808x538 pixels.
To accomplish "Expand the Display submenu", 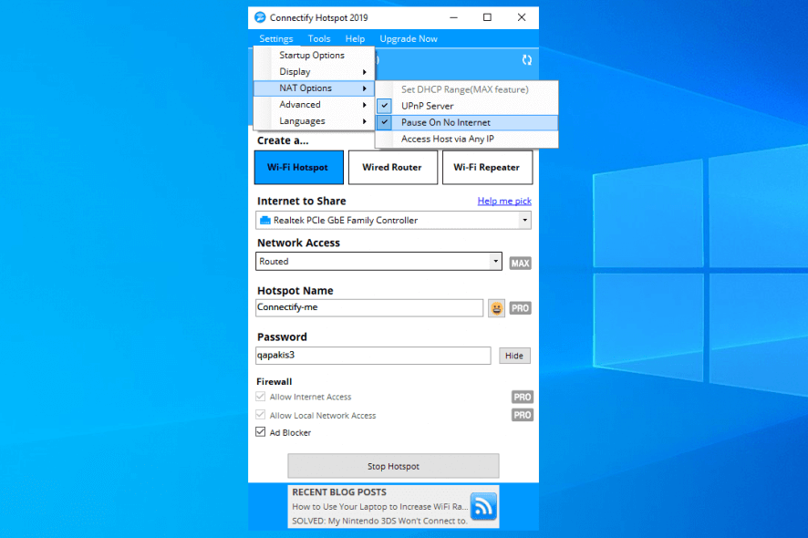I will (x=314, y=72).
